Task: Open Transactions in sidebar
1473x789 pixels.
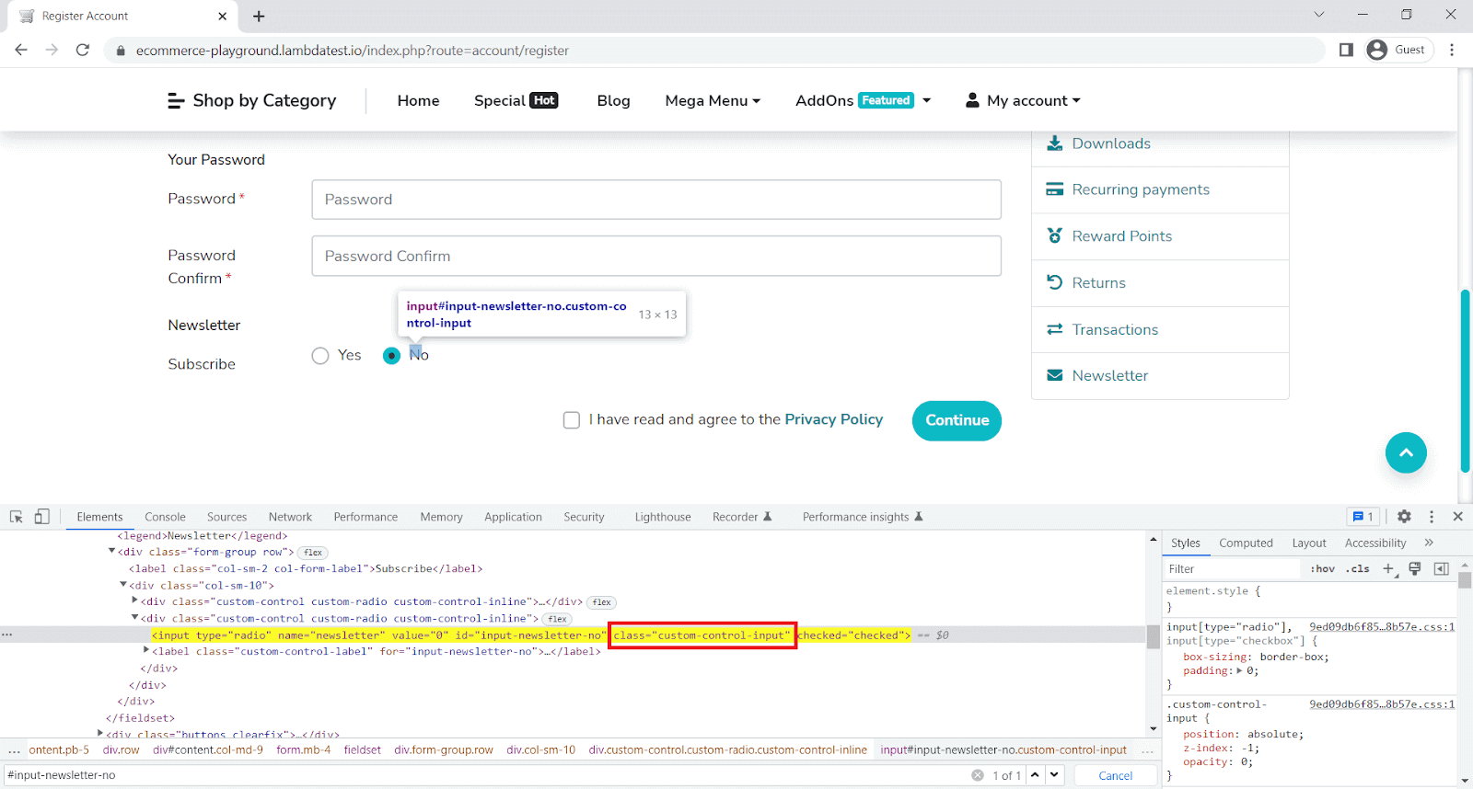Action: point(1102,329)
